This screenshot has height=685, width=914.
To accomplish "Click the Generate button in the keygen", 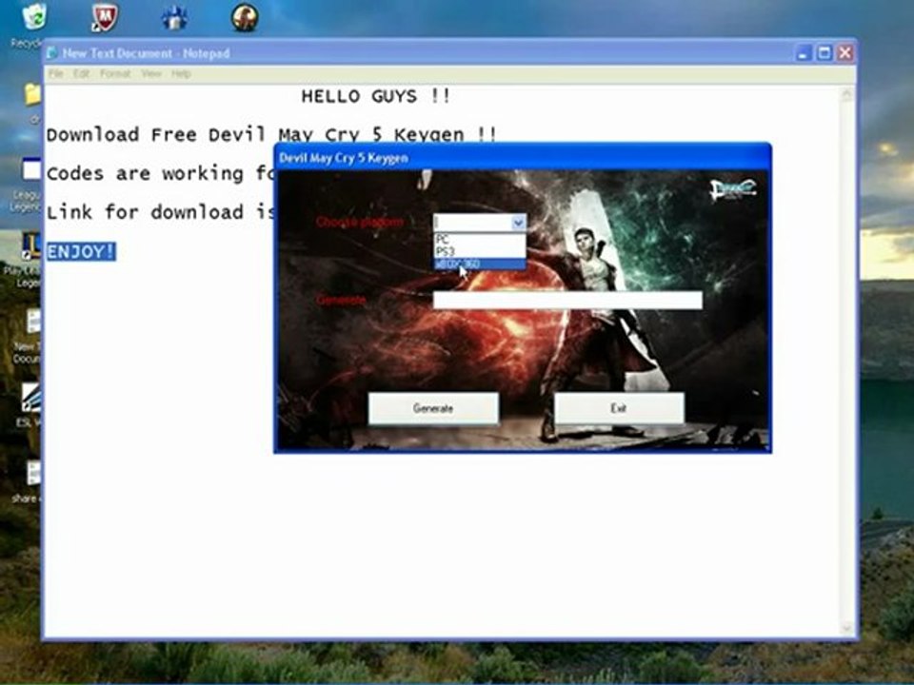I will coord(433,408).
